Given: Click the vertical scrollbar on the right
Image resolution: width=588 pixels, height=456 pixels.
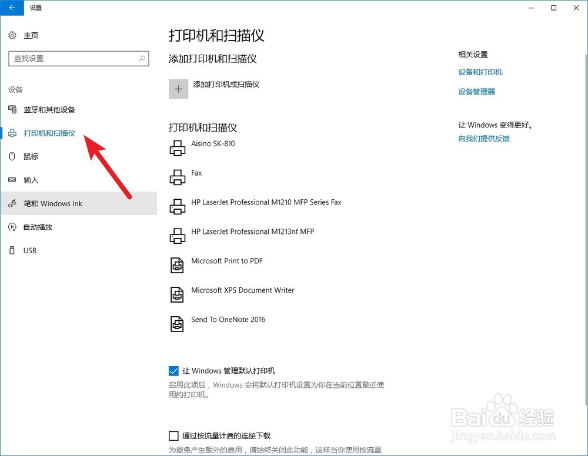Looking at the screenshot, I should pos(586,229).
